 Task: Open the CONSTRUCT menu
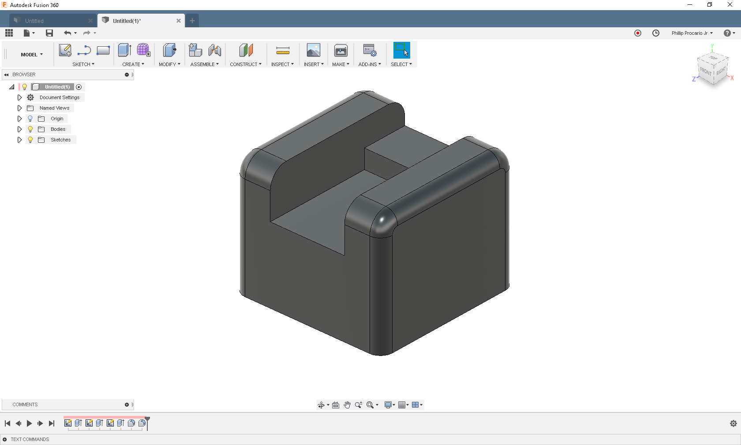246,64
